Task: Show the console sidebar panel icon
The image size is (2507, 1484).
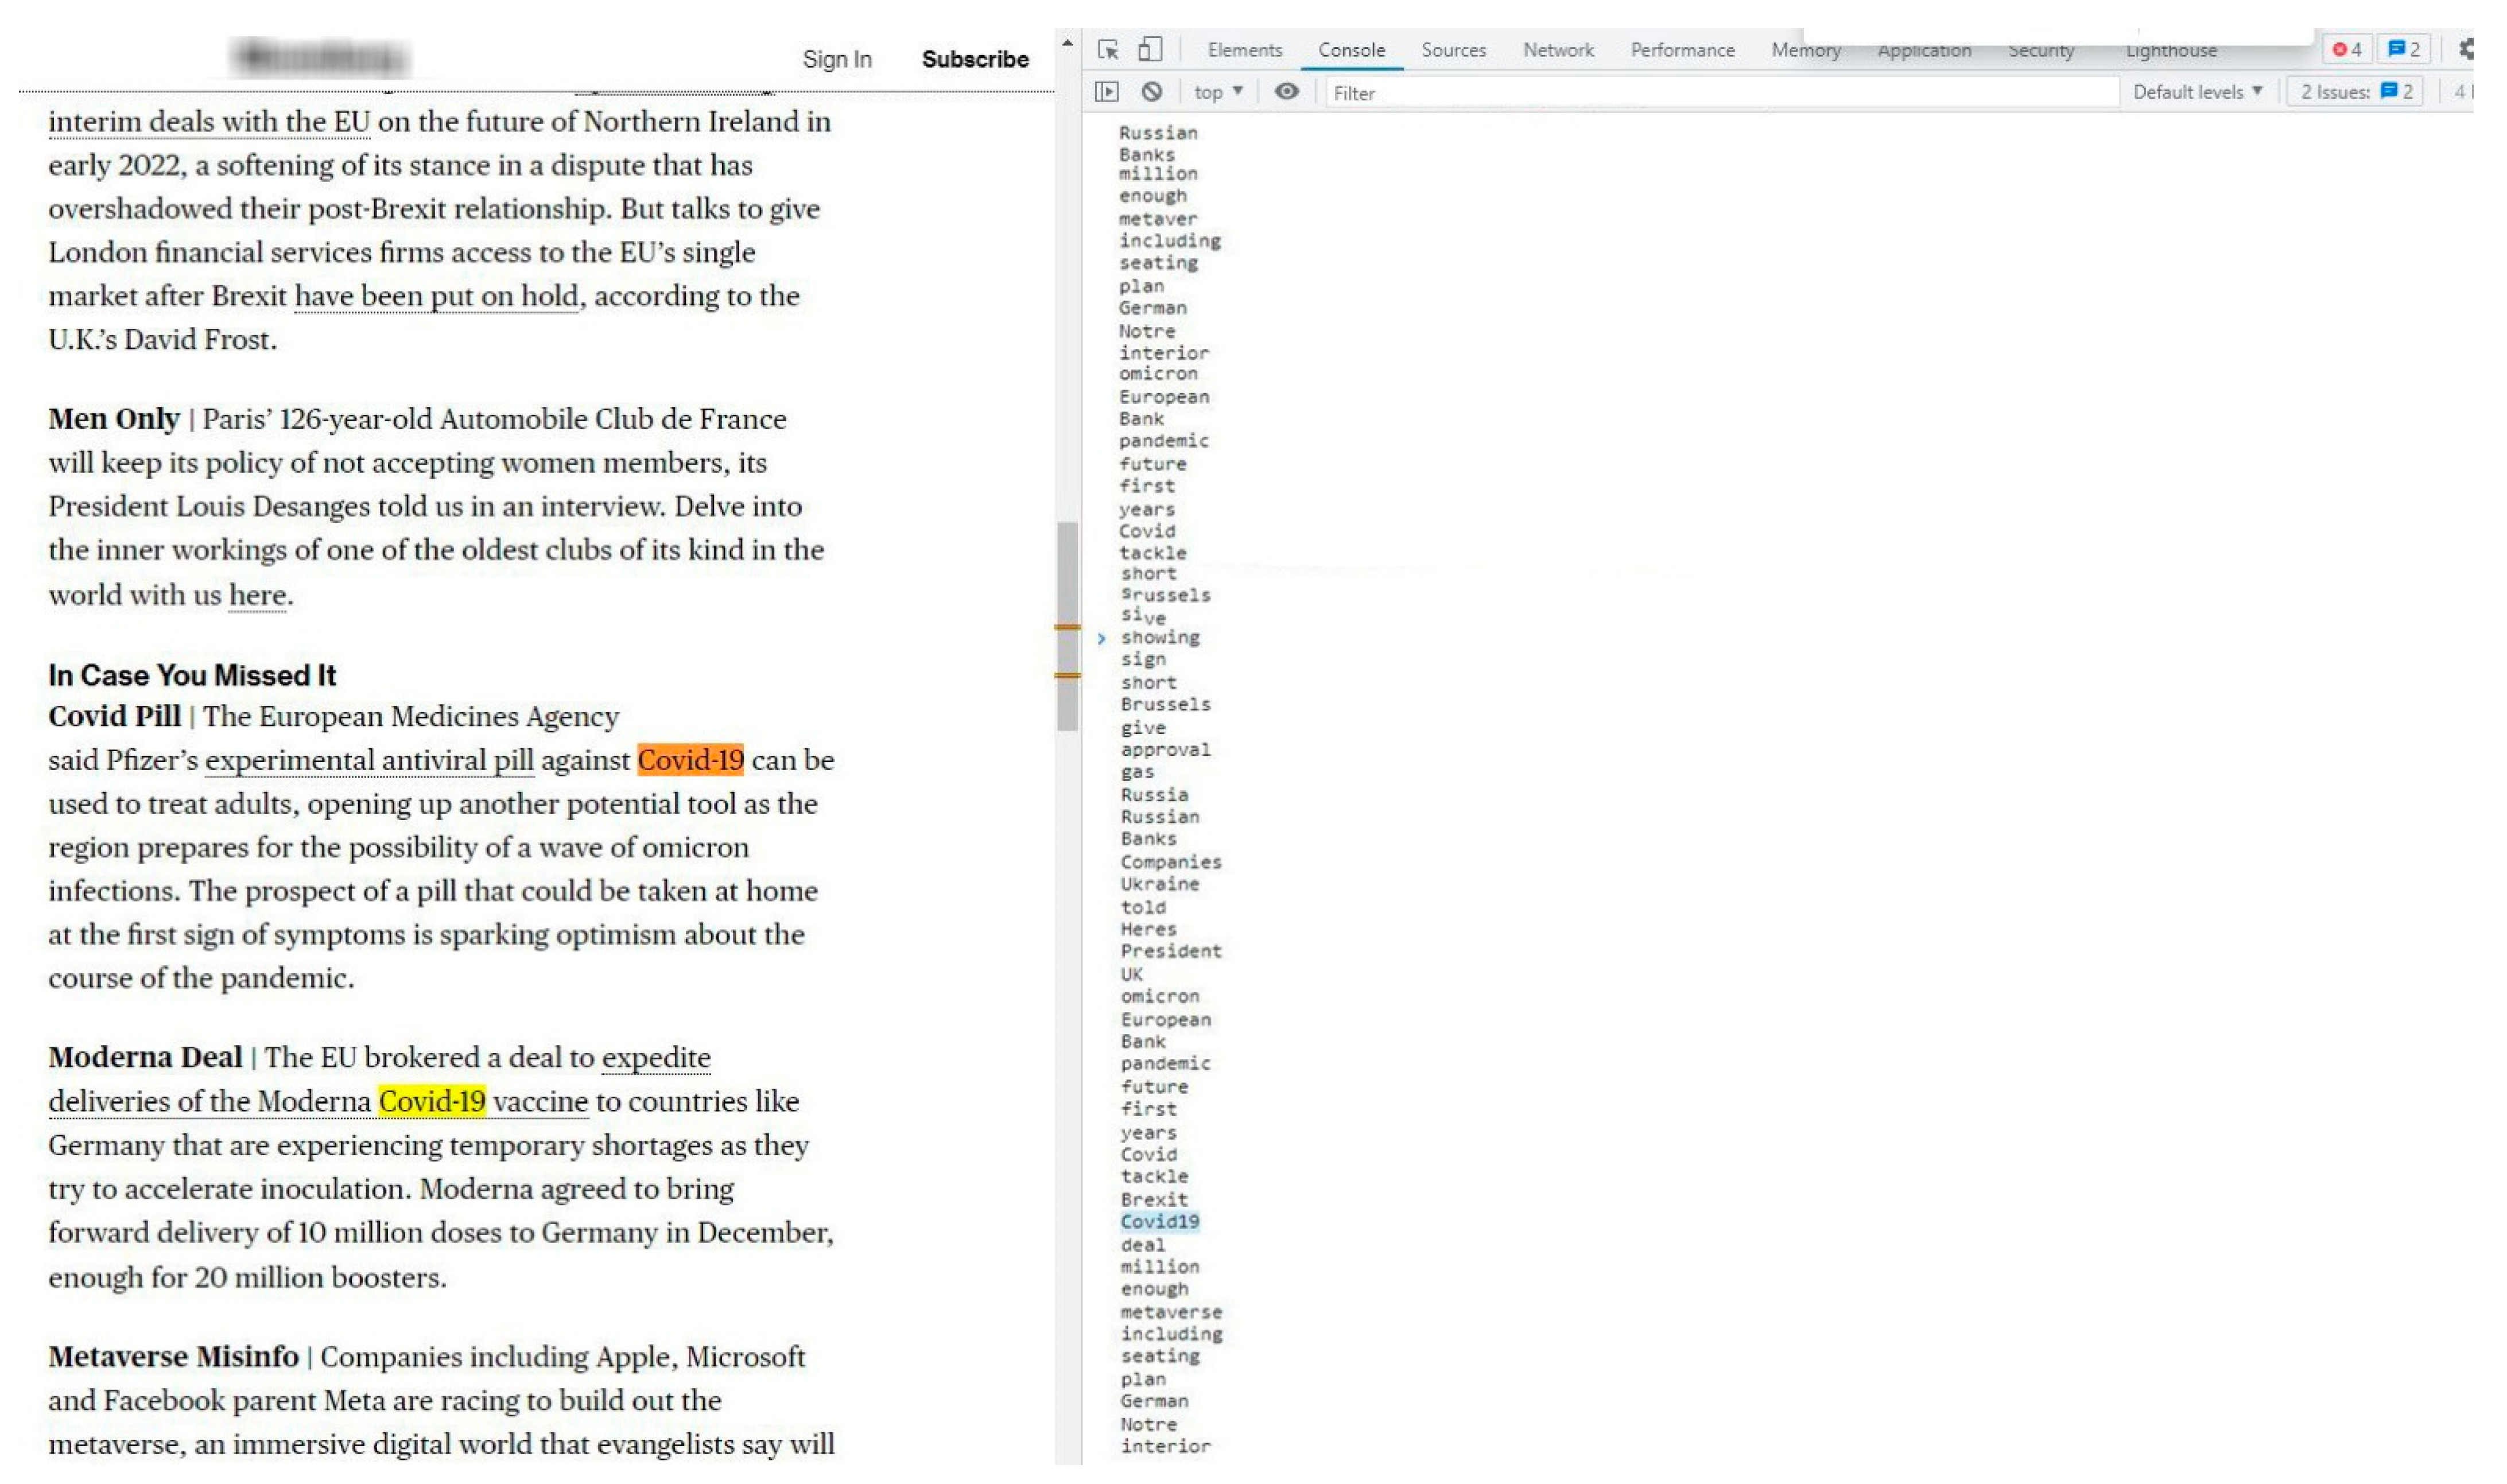Action: tap(1107, 92)
